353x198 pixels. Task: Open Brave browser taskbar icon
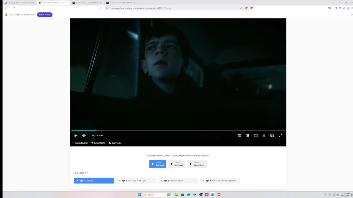[219, 195]
